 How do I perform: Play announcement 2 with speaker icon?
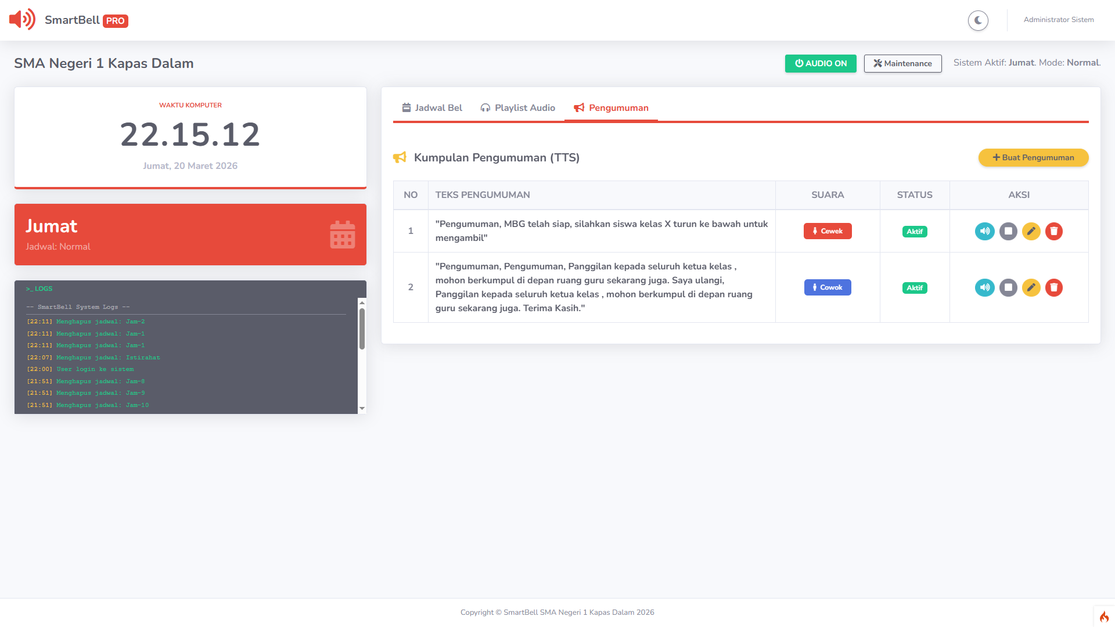984,287
